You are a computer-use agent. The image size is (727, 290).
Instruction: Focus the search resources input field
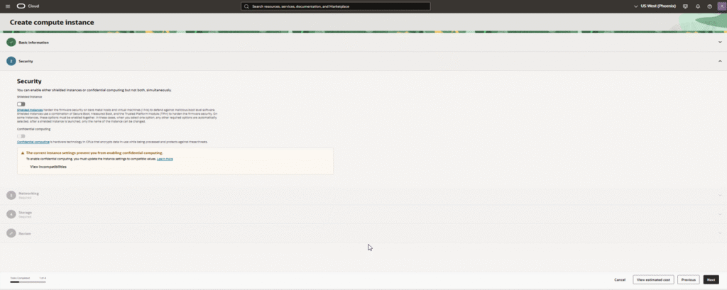point(335,6)
